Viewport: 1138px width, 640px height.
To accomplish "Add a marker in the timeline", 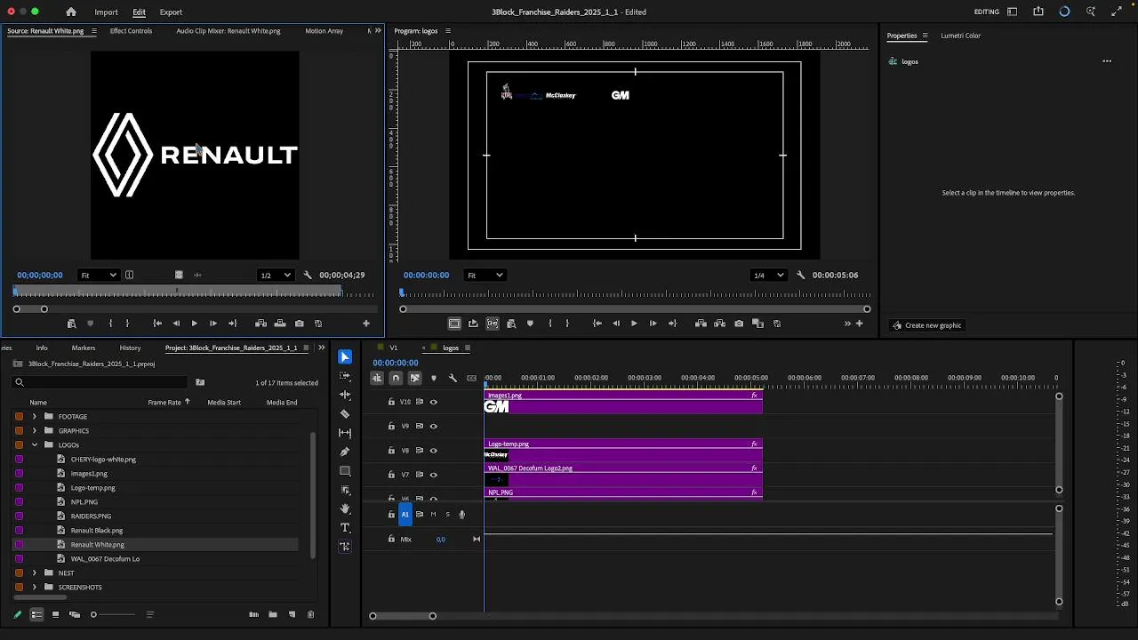I will pyautogui.click(x=434, y=379).
